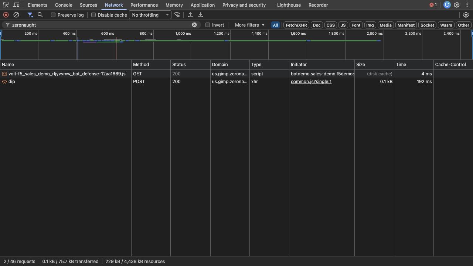Expand the More filters menu
This screenshot has height=266, width=473.
click(x=249, y=25)
